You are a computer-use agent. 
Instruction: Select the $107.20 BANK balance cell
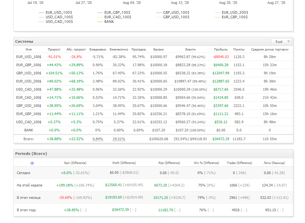pyautogui.click(x=159, y=130)
